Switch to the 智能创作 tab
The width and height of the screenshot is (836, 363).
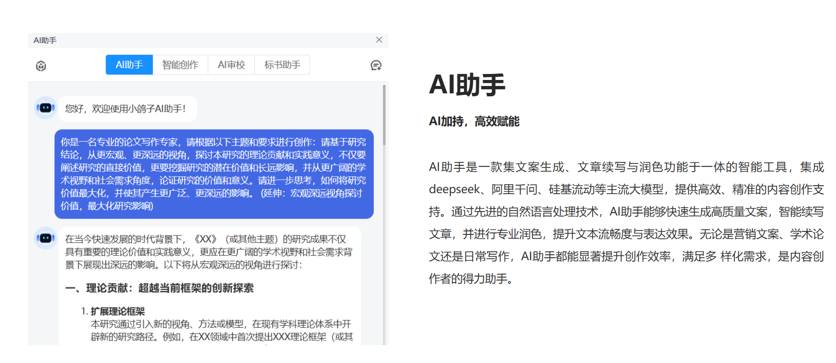coord(180,65)
